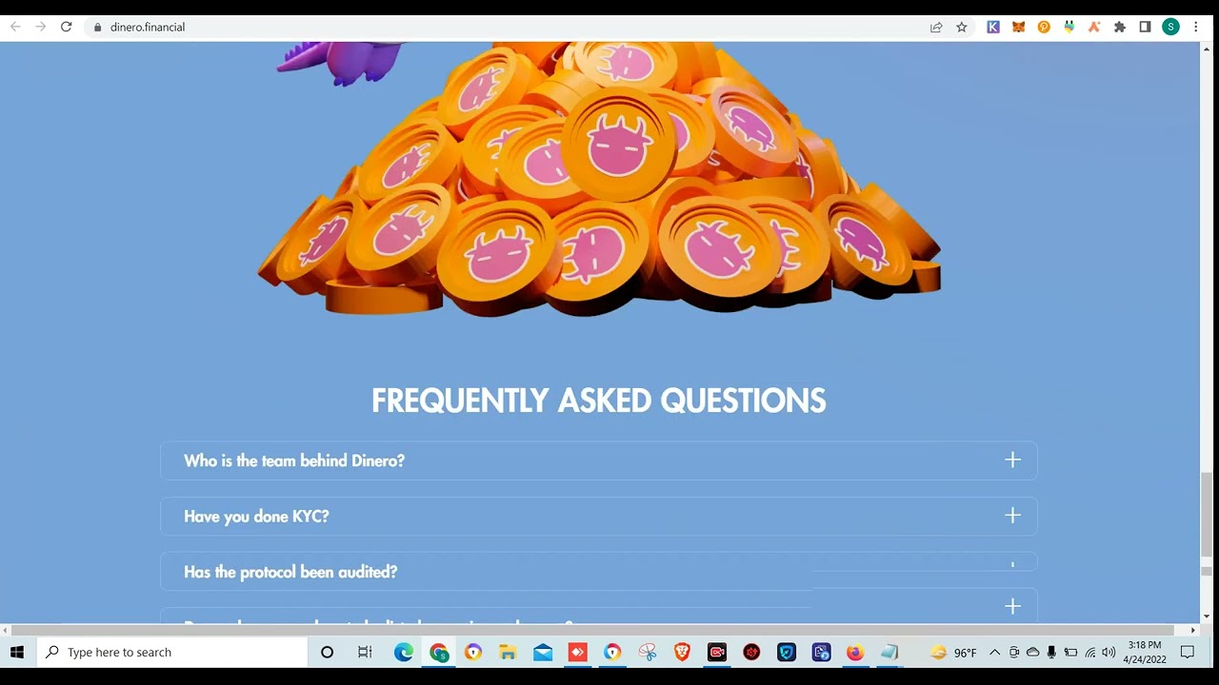Go forward in browser history
Image resolution: width=1219 pixels, height=685 pixels.
coord(40,27)
